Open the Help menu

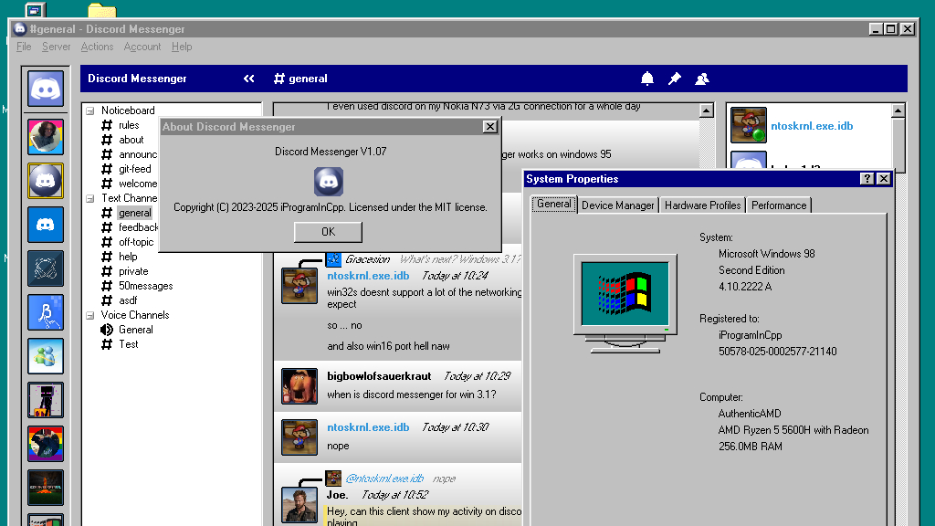(x=182, y=47)
